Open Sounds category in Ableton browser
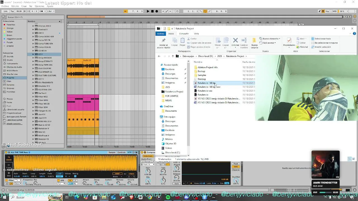This screenshot has height=201, width=358. point(10,56)
